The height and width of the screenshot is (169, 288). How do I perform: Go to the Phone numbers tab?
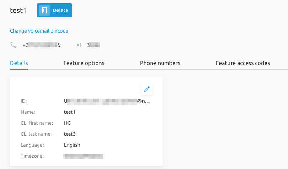(x=160, y=63)
